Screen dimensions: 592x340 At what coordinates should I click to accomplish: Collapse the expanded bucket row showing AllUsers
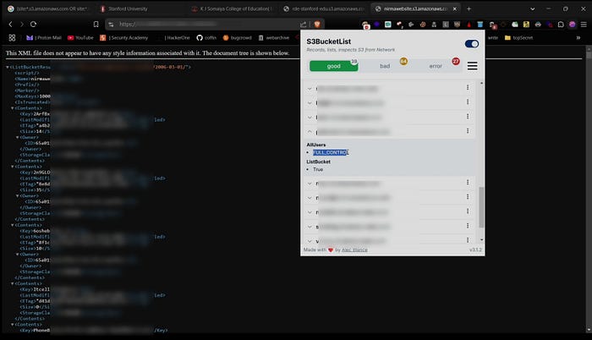[310, 132]
